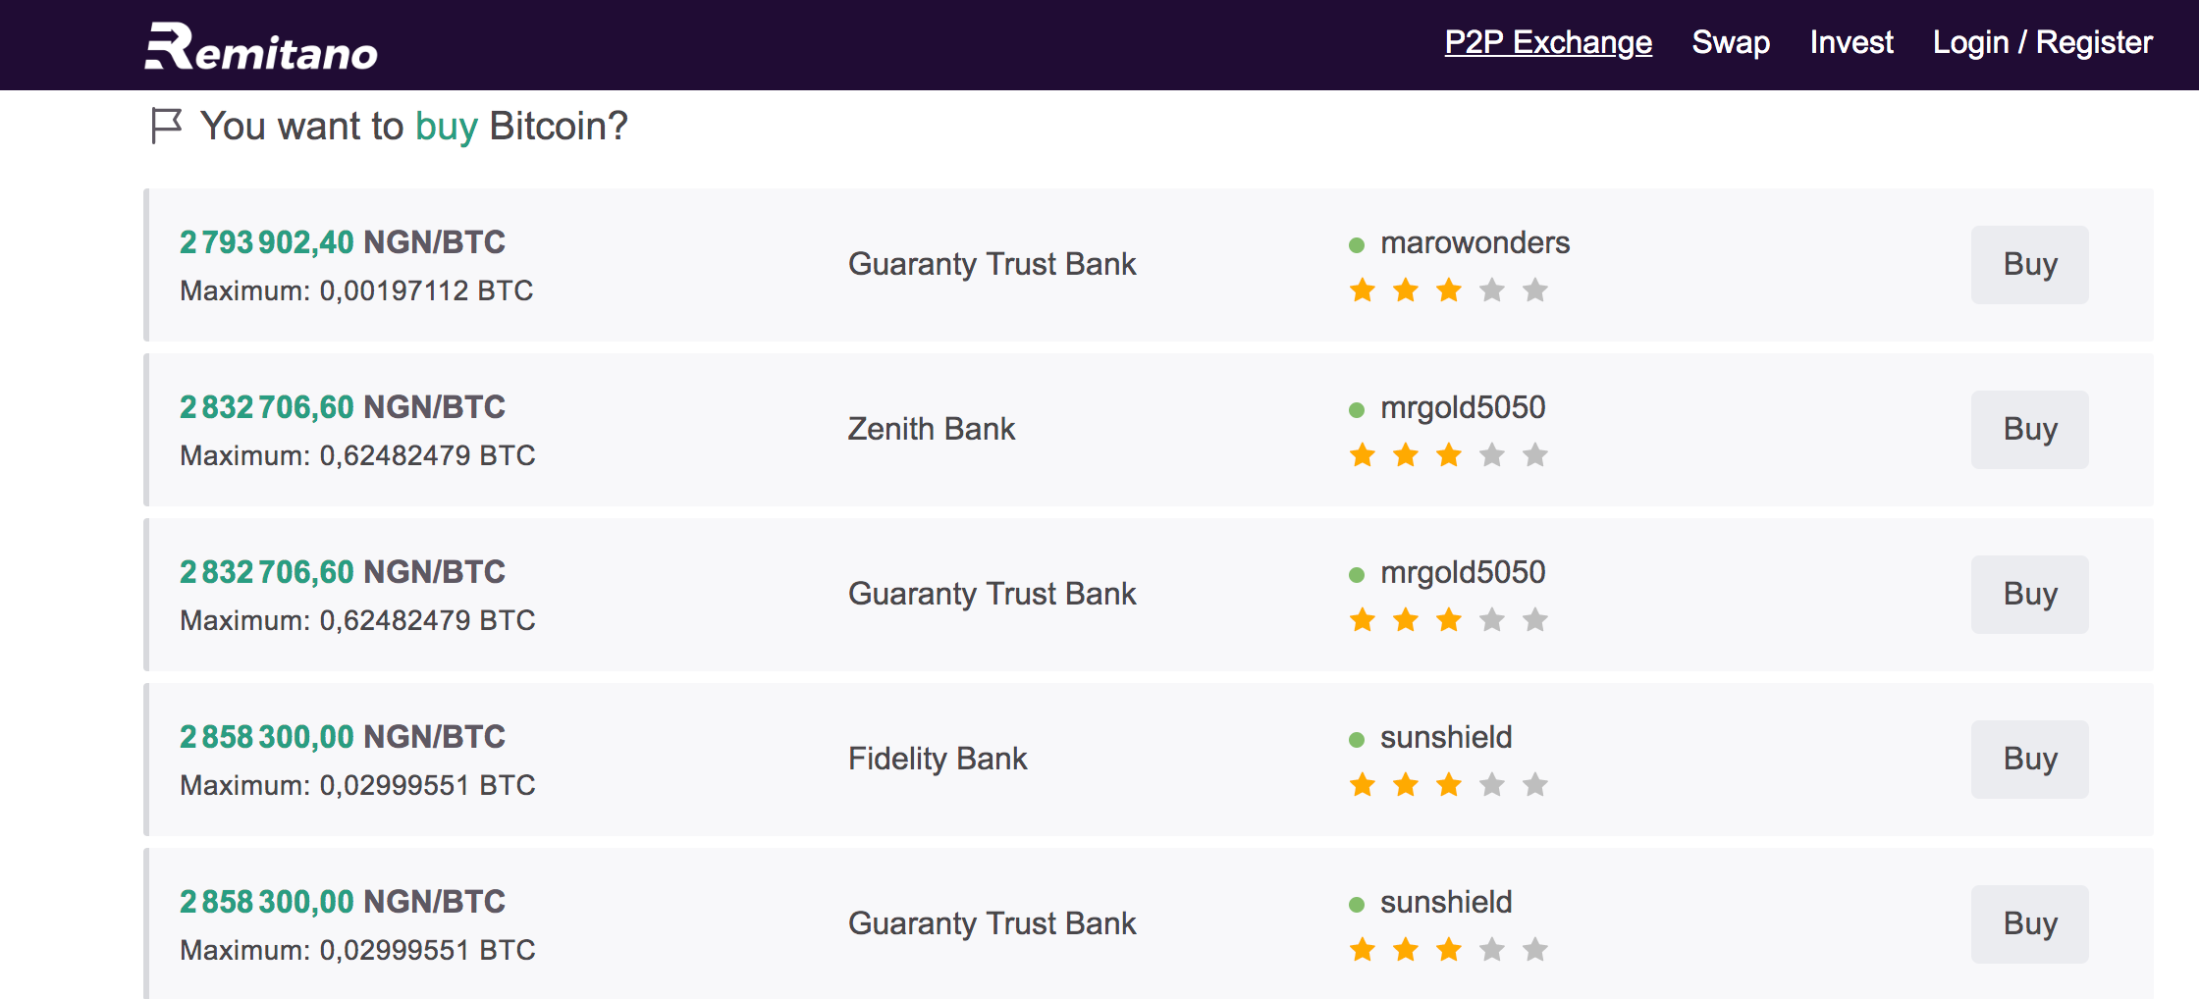Click the 2 793 902,40 NGN/BTC price
Screen dimensions: 2199x999
[x=343, y=241]
